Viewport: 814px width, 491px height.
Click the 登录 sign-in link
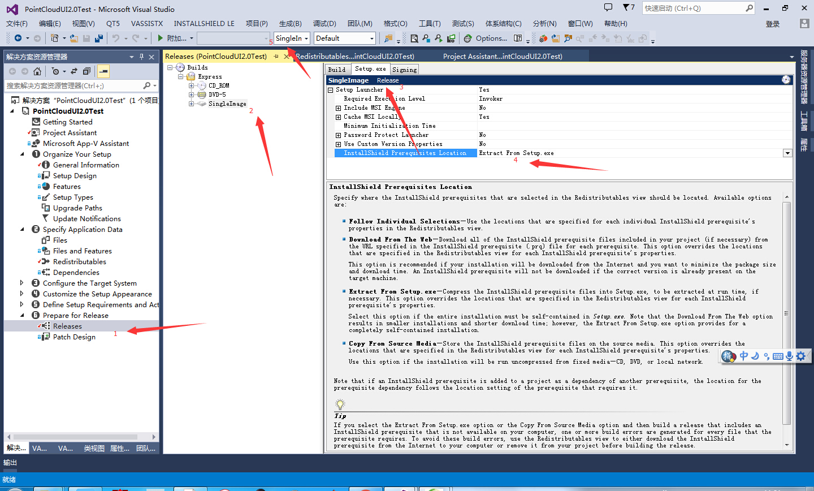click(x=773, y=23)
